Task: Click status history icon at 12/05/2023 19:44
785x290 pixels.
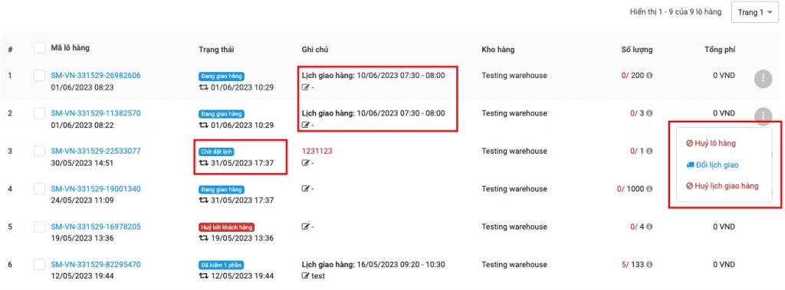Action: click(203, 276)
